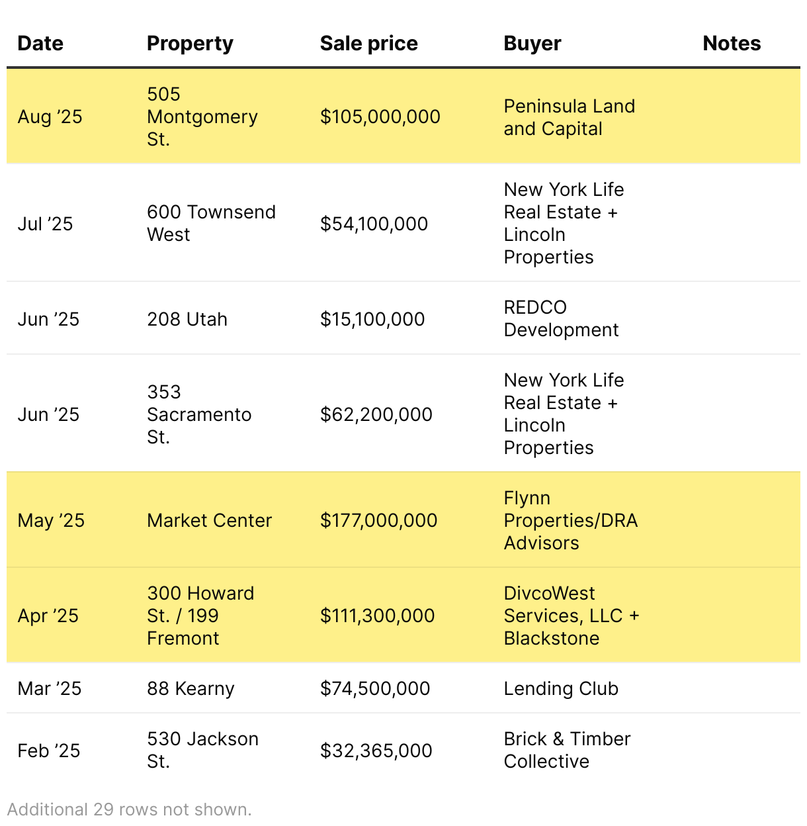The width and height of the screenshot is (807, 826).
Task: Click the 505 Montgomery St. property cell
Action: [202, 116]
